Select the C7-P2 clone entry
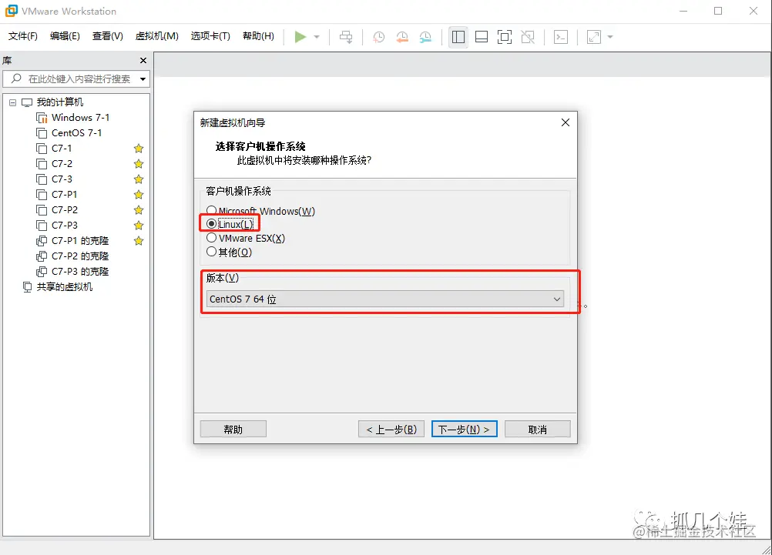This screenshot has height=555, width=772. click(72, 256)
